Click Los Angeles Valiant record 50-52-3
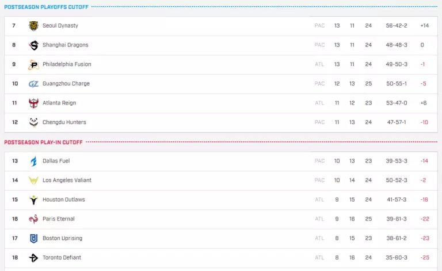442x271 pixels. tap(397, 180)
